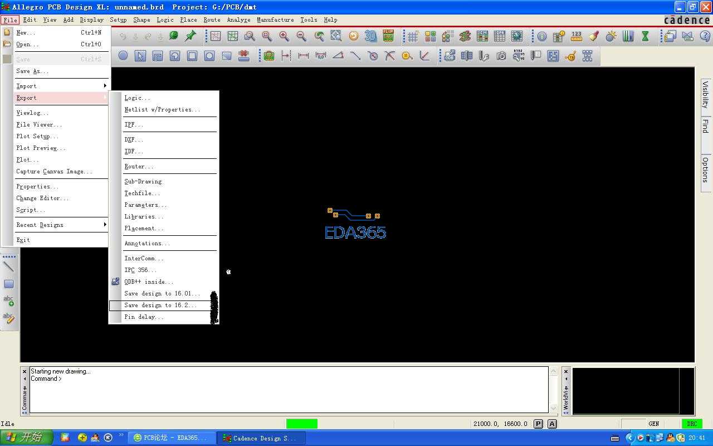
Task: Switch to PCB论坛 EDA365 taskbar window
Action: [x=170, y=438]
